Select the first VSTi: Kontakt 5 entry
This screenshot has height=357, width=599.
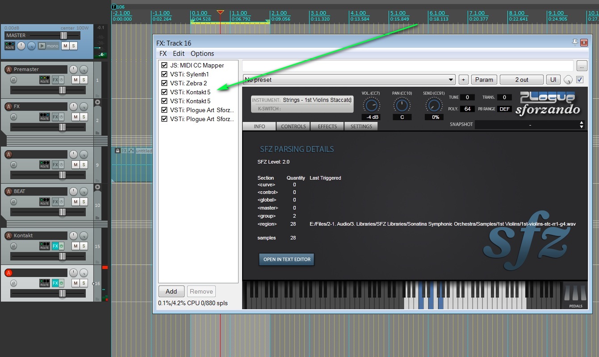click(x=190, y=92)
